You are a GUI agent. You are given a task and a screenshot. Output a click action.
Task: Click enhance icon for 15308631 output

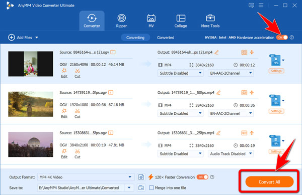point(252,133)
